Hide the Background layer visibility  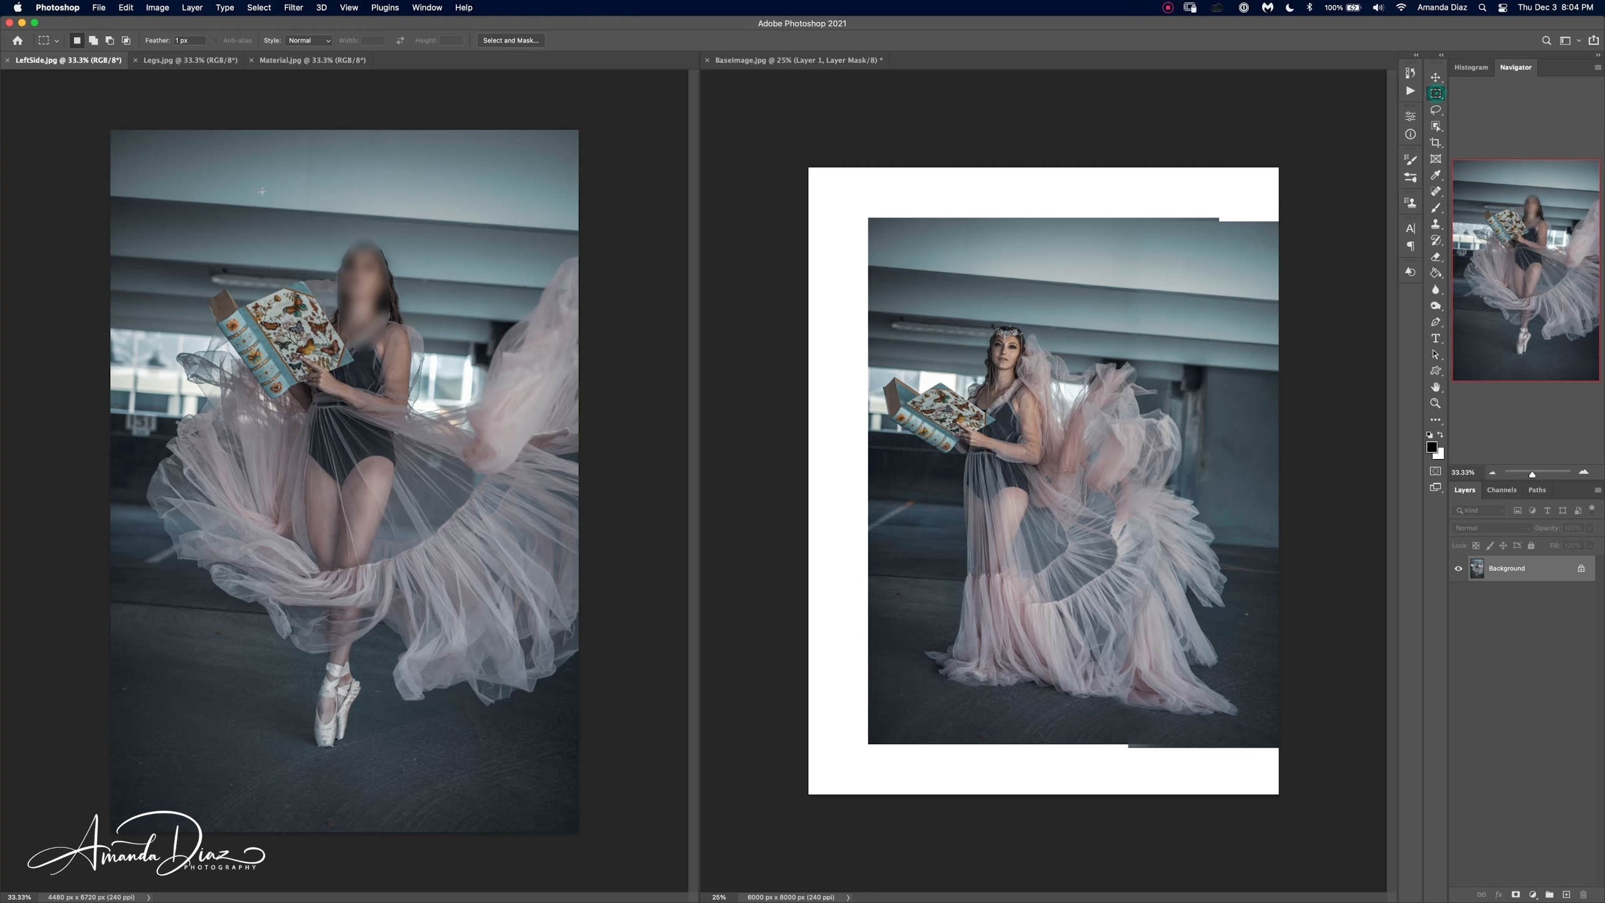pos(1458,569)
